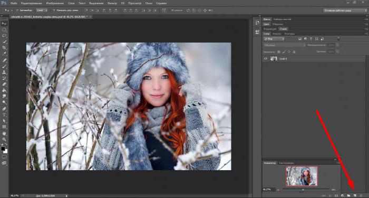Select the Paint Bucket tool
The image size is (369, 198).
point(4,90)
